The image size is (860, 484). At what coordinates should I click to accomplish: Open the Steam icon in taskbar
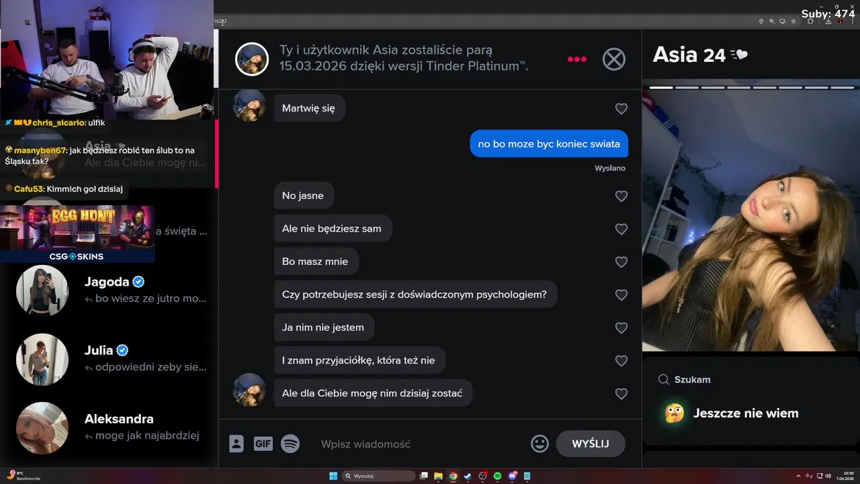468,476
